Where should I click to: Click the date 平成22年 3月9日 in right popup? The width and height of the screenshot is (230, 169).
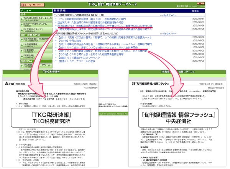pyautogui.click(x=207, y=84)
